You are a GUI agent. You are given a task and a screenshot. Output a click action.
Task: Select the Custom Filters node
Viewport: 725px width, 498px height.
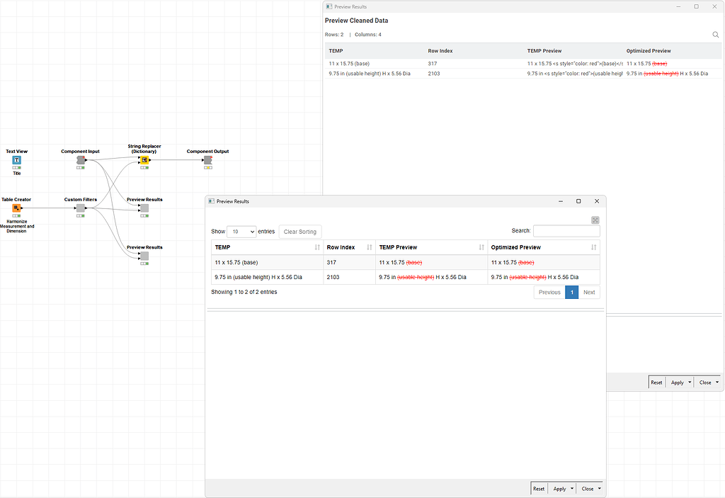(x=80, y=209)
